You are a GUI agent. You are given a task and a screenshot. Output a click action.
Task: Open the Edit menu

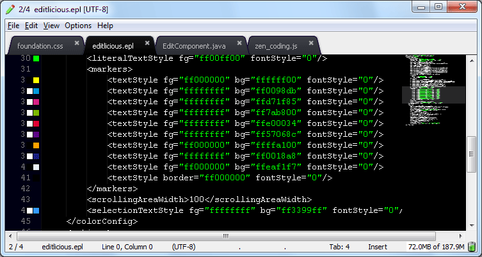31,26
